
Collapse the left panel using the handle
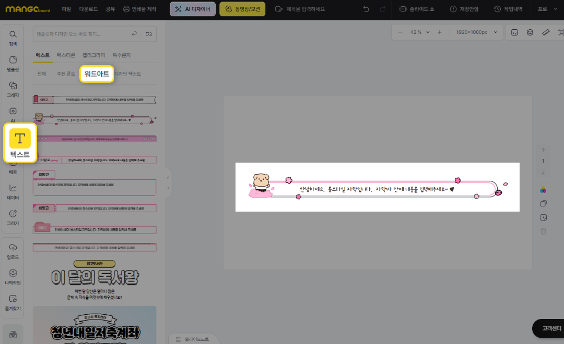(x=168, y=182)
